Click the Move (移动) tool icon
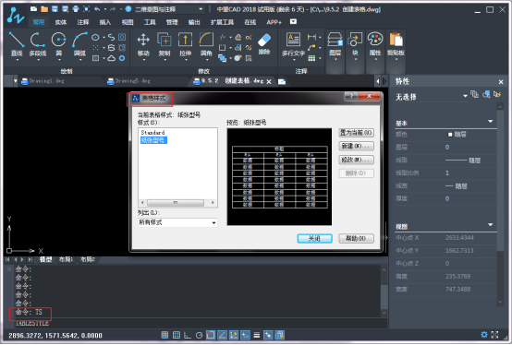This screenshot has height=345, width=512. pyautogui.click(x=143, y=40)
